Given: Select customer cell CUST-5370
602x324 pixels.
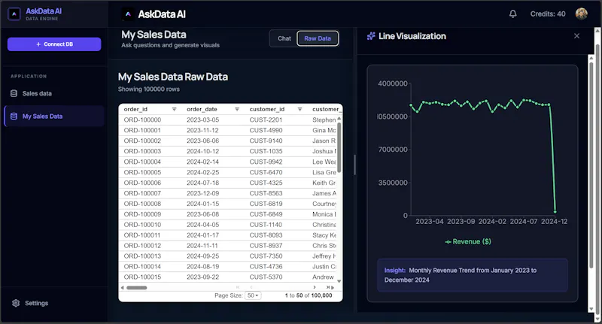Looking at the screenshot, I should [266, 277].
